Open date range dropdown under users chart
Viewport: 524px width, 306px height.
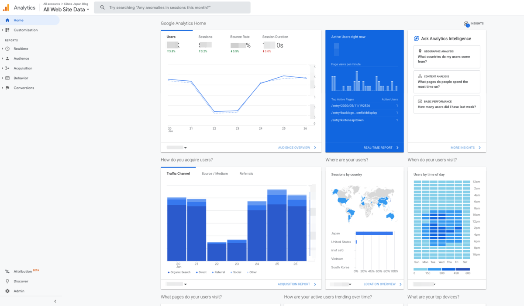[177, 148]
